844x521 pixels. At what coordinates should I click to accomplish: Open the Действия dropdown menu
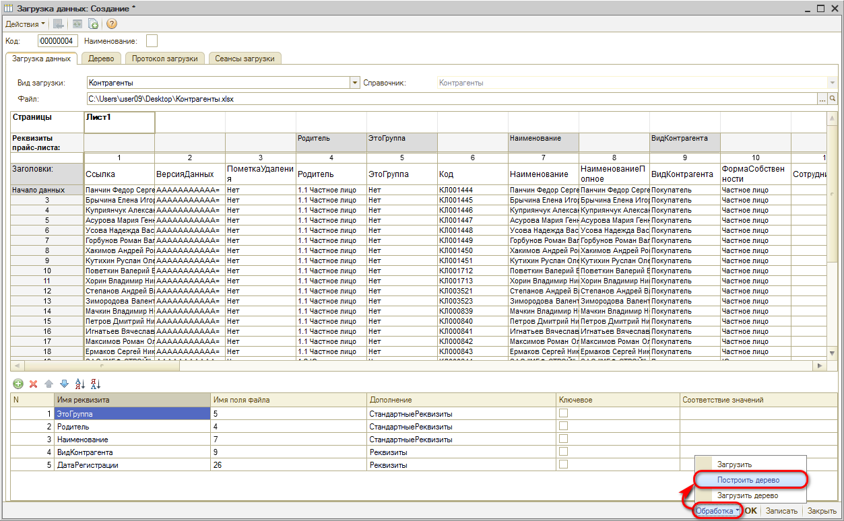25,24
